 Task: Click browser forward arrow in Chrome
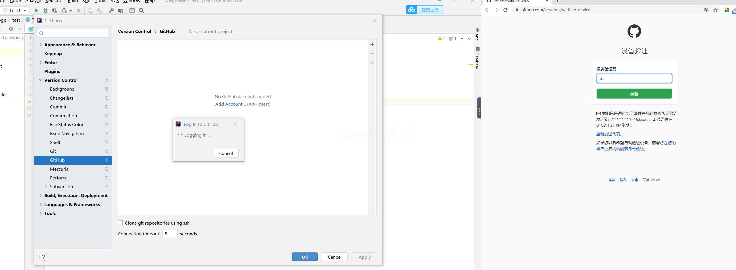[496, 10]
